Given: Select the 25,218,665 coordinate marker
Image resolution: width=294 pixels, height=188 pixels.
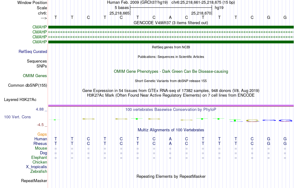Looking at the screenshot, I should (119, 13).
